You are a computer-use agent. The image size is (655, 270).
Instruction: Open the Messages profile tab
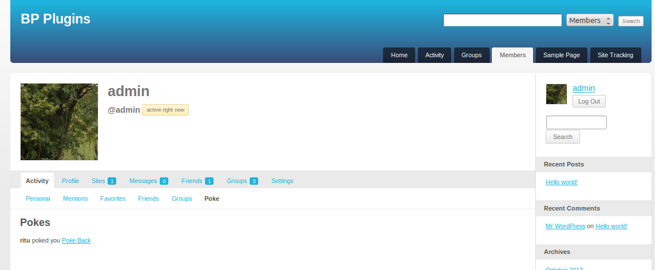click(149, 181)
